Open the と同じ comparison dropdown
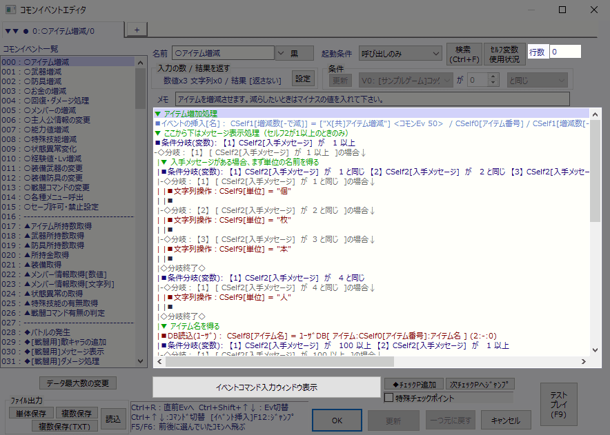Screen dimensions: 610x435 537,81
